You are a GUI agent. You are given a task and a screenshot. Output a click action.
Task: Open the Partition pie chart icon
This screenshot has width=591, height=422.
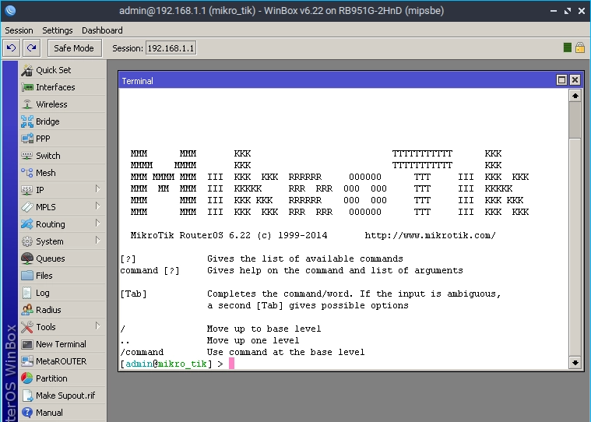click(27, 378)
